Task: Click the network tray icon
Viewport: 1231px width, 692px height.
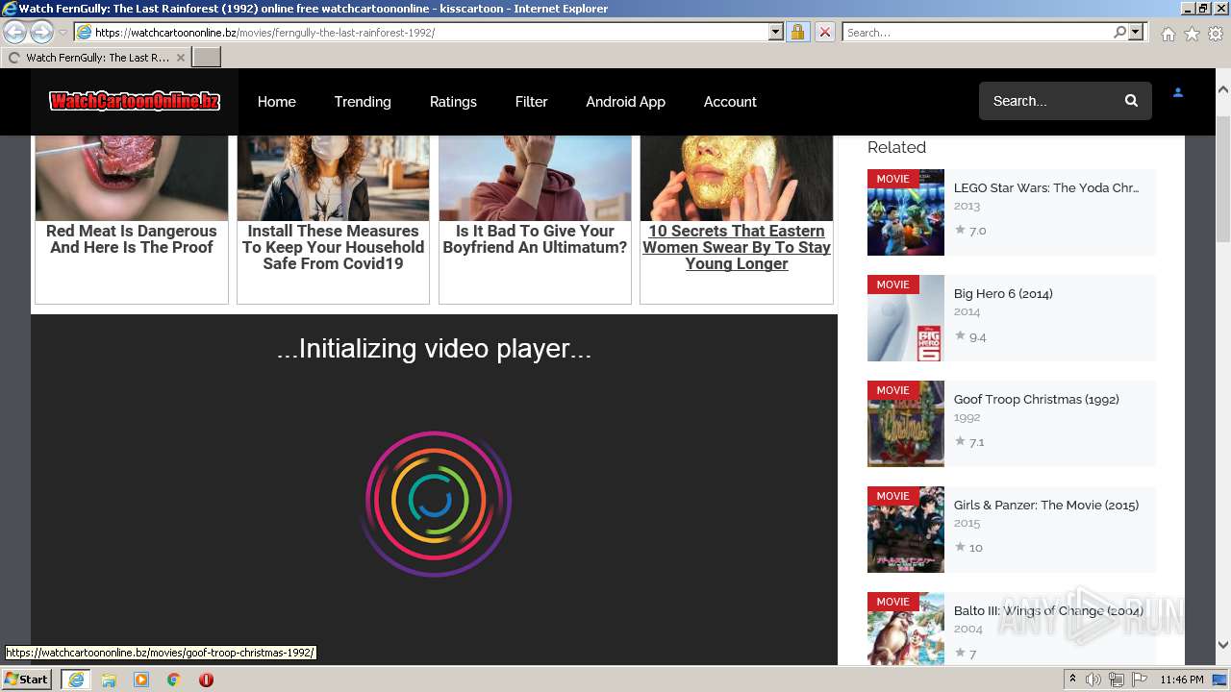Action: click(x=1117, y=680)
